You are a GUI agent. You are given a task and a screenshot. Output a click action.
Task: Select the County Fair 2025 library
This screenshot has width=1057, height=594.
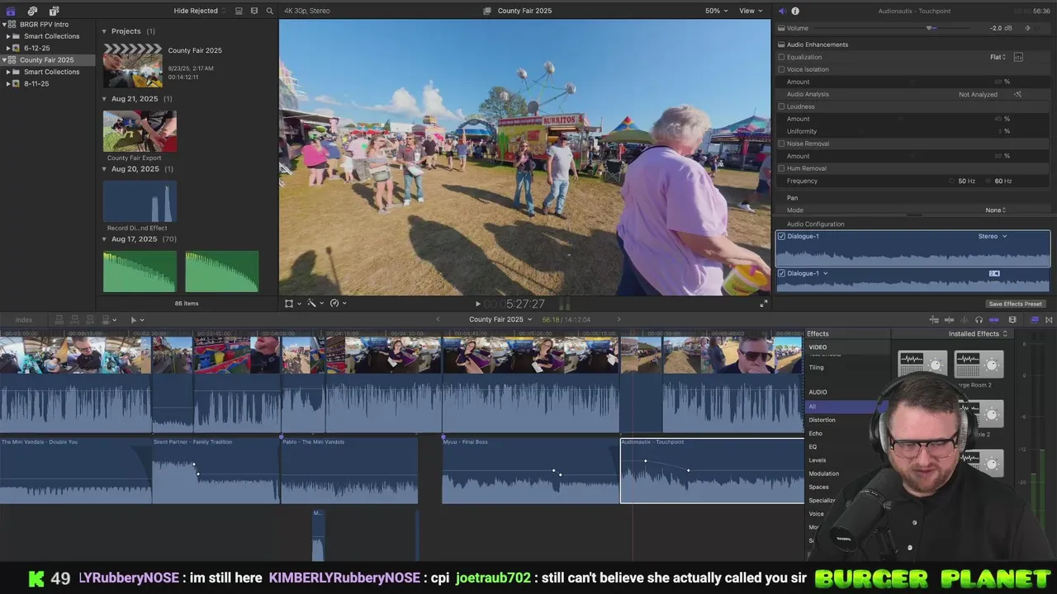[x=46, y=60]
